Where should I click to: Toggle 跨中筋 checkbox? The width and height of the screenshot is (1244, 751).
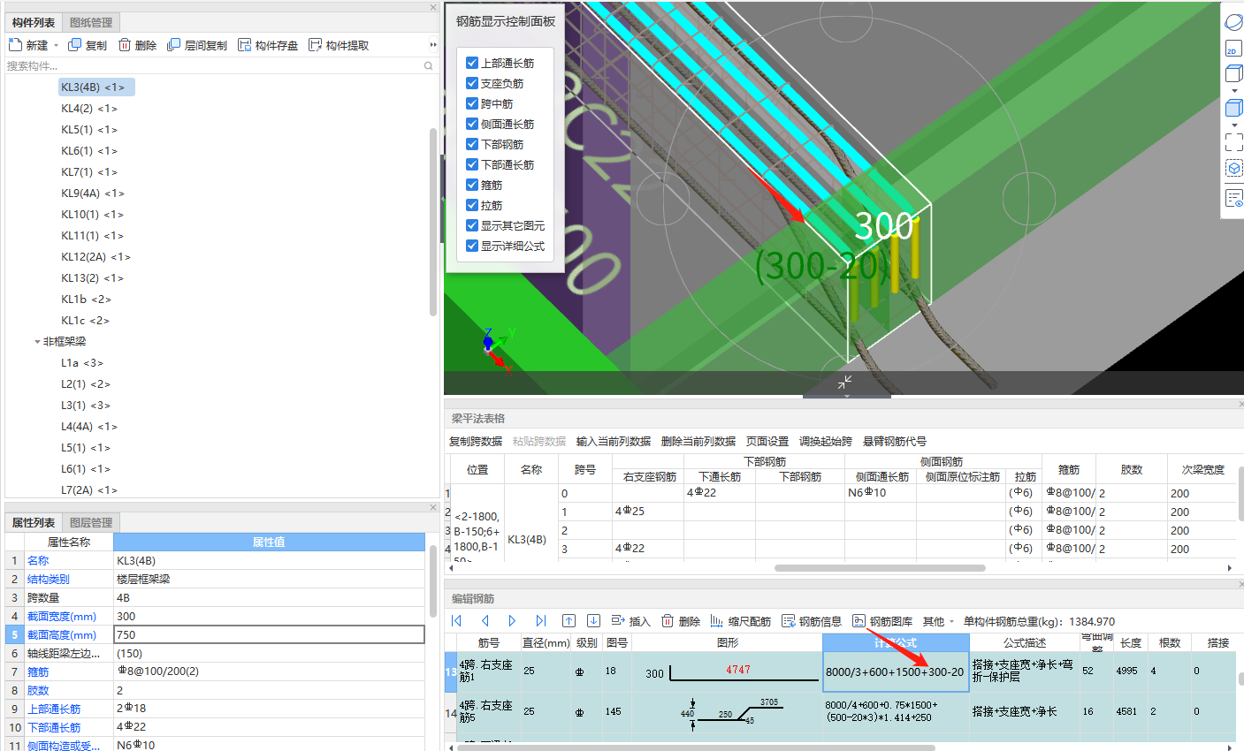click(472, 103)
